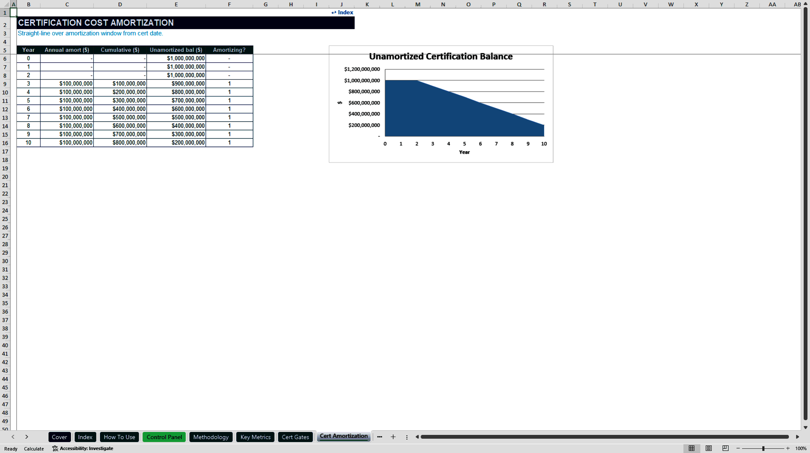The height and width of the screenshot is (453, 810).
Task: Click the $1,200,000,000 chart axis label
Action: pos(362,69)
